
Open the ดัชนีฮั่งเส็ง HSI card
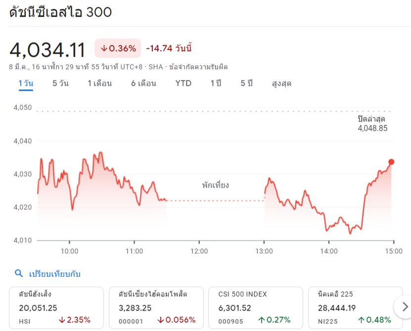pyautogui.click(x=56, y=307)
